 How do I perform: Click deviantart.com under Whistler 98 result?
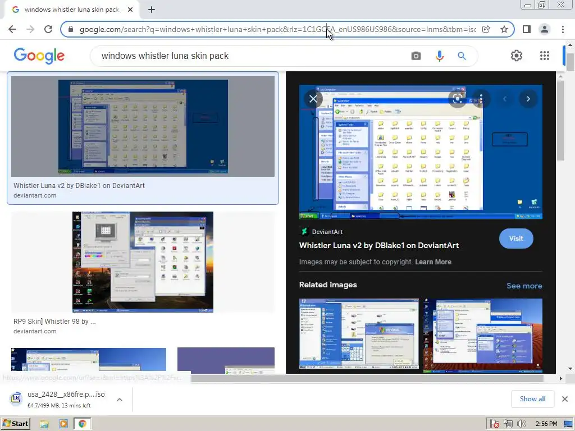pos(35,331)
